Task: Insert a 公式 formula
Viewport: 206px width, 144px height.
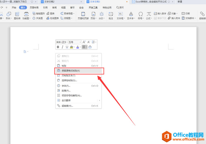Action: (149, 16)
